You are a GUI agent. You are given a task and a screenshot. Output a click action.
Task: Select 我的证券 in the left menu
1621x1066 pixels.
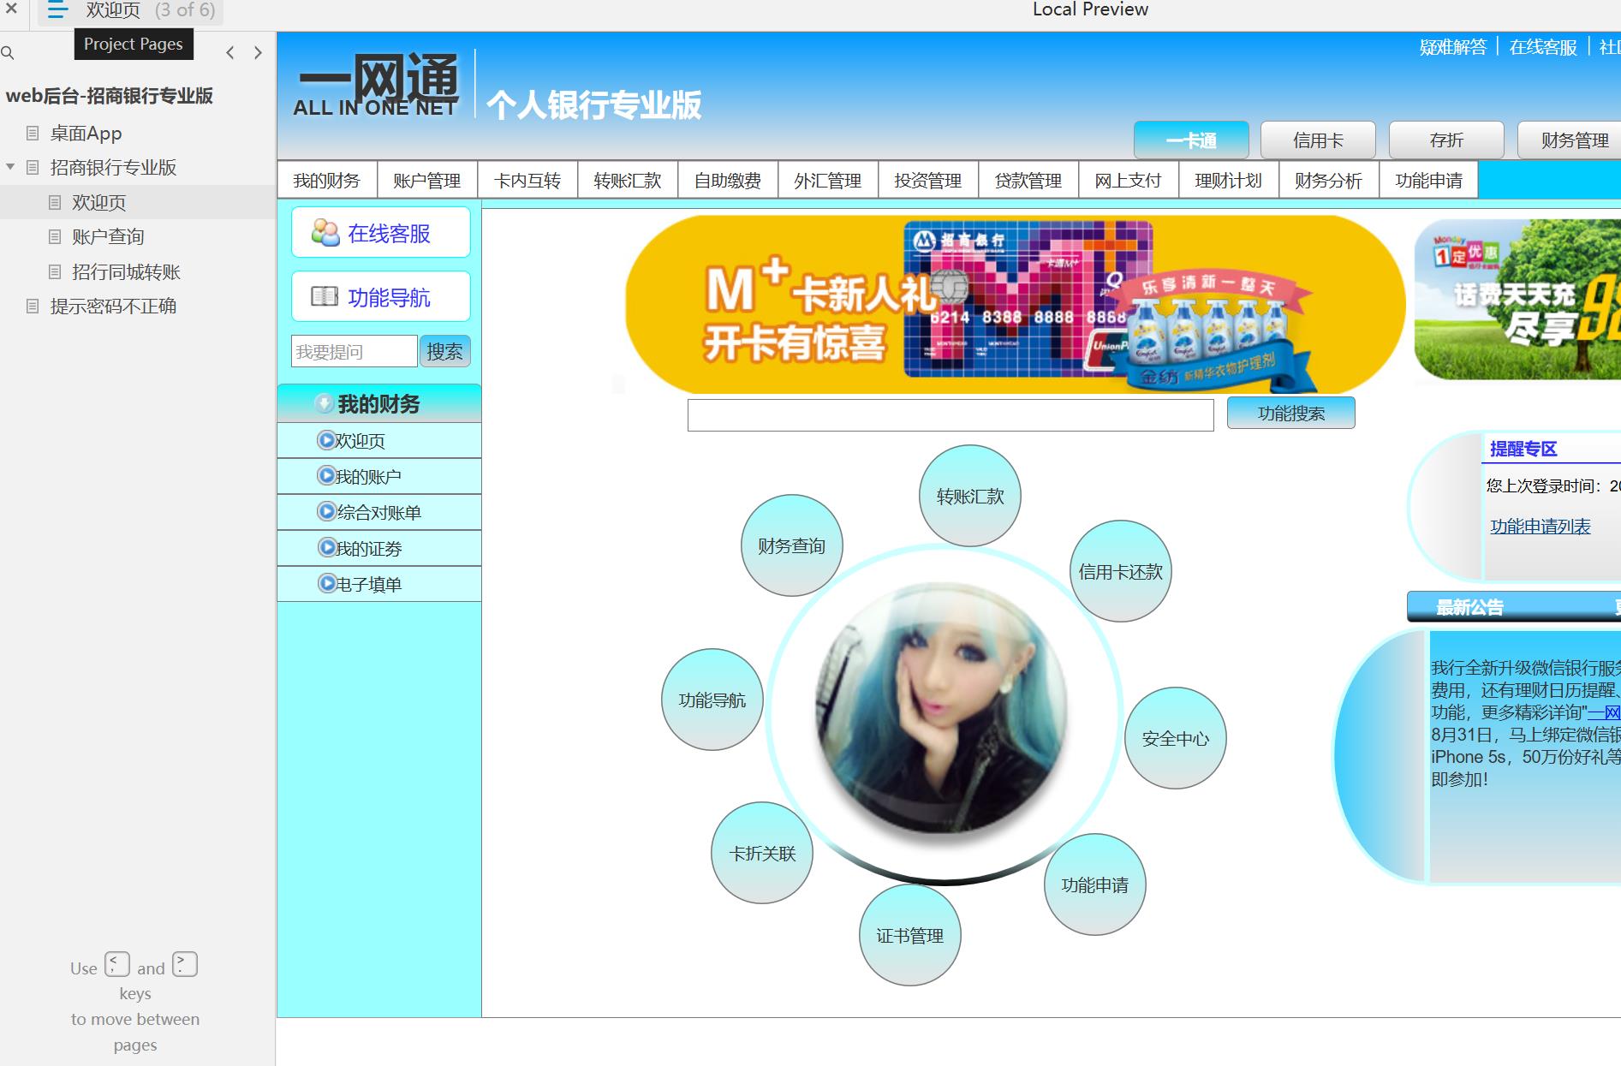point(379,548)
